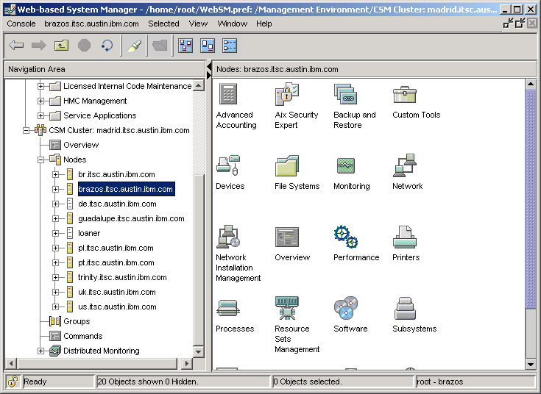541x394 pixels.
Task: Select uk.itsc.austin.ibm.com node
Action: click(x=117, y=292)
